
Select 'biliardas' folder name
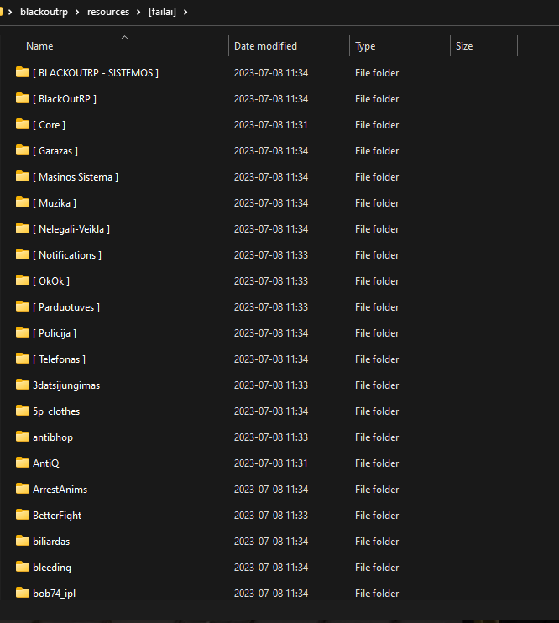click(51, 542)
